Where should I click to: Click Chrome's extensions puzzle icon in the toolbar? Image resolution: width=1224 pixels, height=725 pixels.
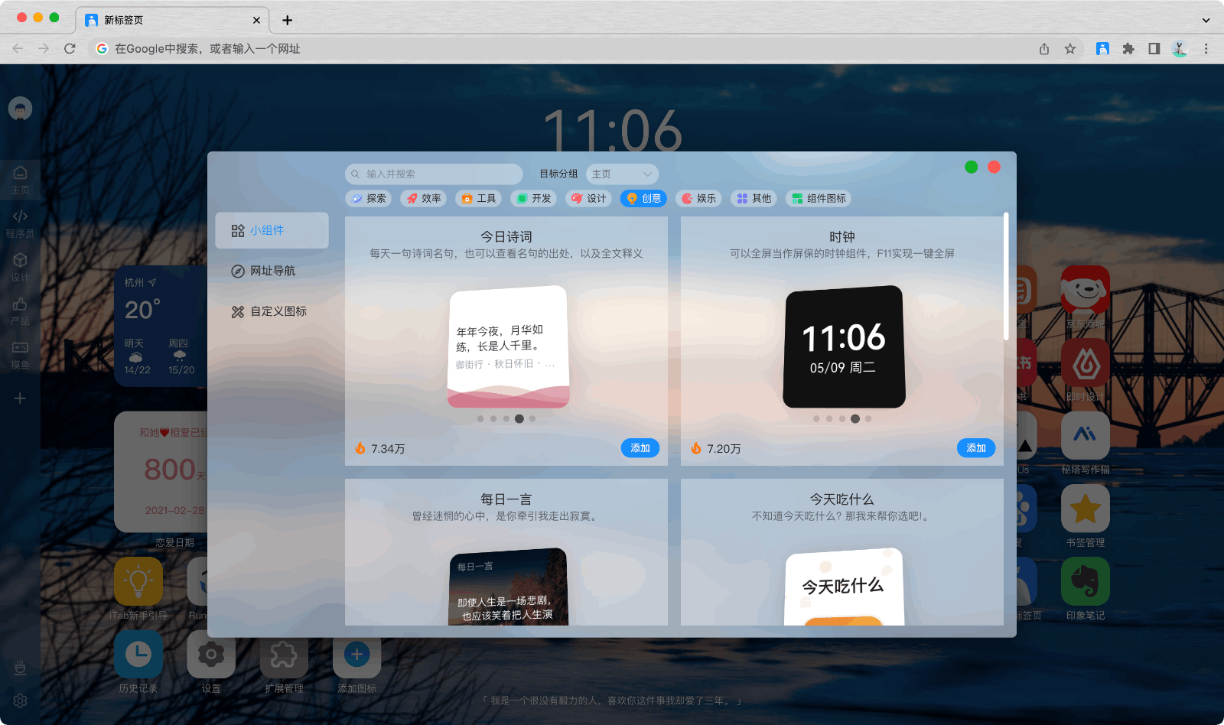(x=1128, y=48)
